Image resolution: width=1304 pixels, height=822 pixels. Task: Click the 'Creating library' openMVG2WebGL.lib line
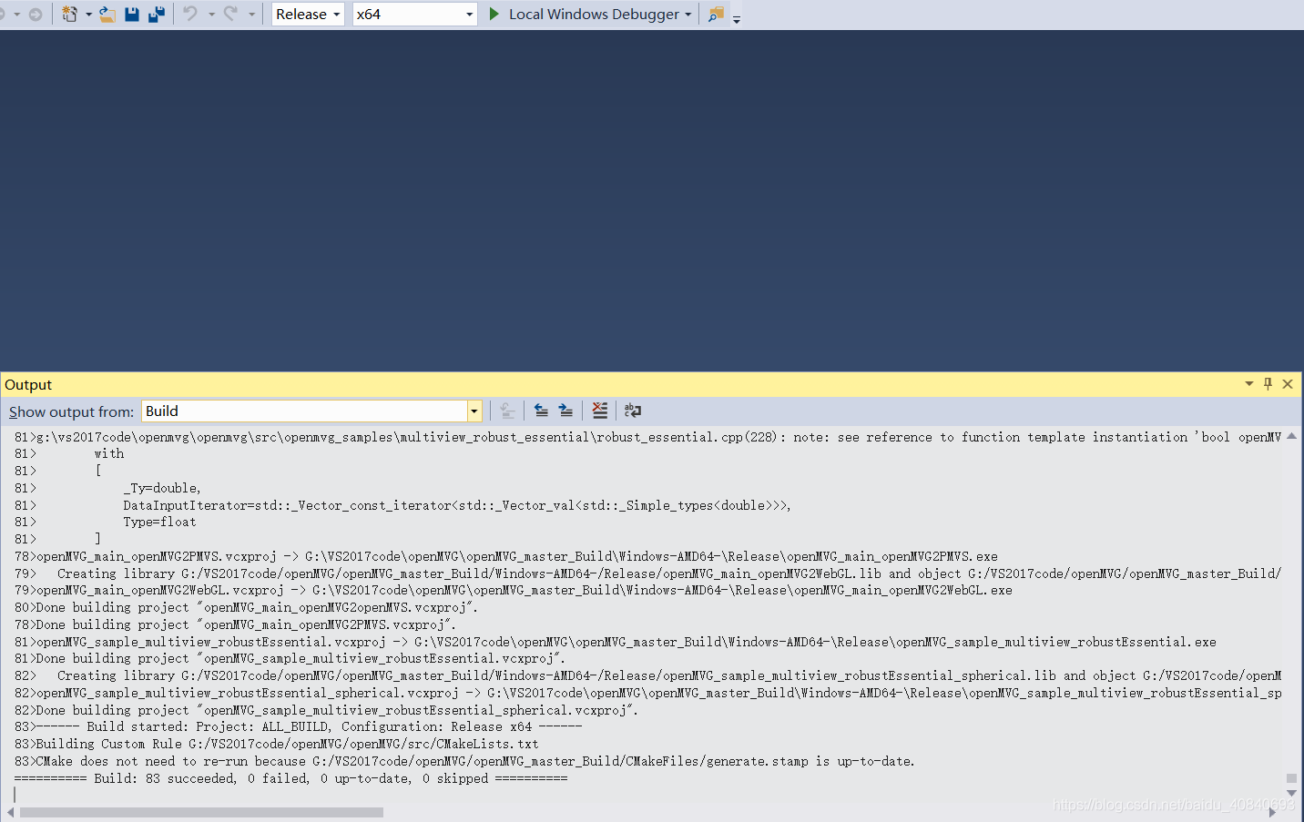(647, 573)
